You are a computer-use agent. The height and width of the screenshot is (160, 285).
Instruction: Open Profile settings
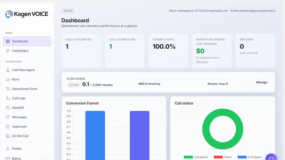pos(27,149)
